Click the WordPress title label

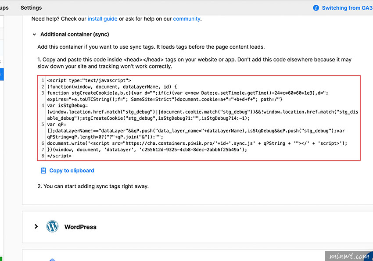click(x=80, y=227)
